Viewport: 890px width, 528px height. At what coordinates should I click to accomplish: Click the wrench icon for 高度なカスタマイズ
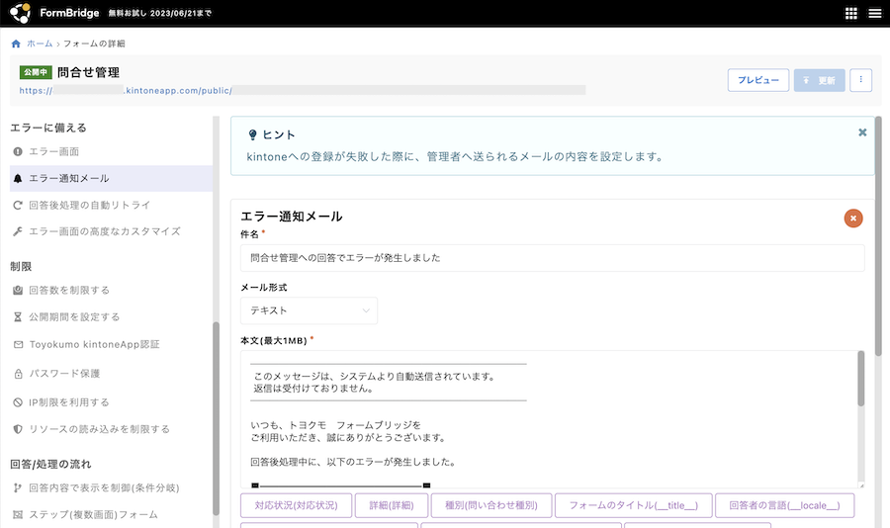point(18,231)
